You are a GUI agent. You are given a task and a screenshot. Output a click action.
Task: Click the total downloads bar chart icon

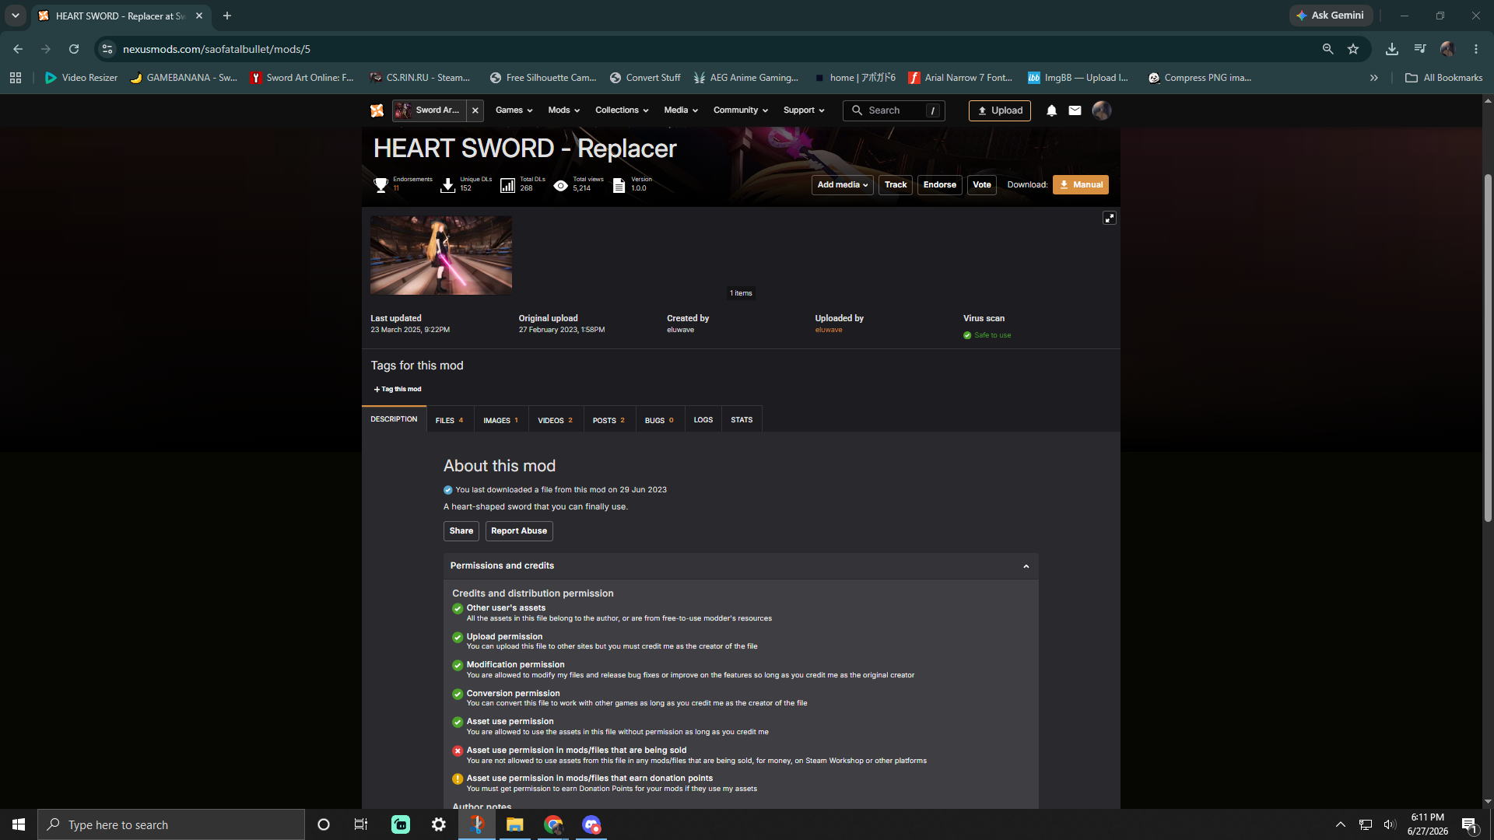coord(507,185)
